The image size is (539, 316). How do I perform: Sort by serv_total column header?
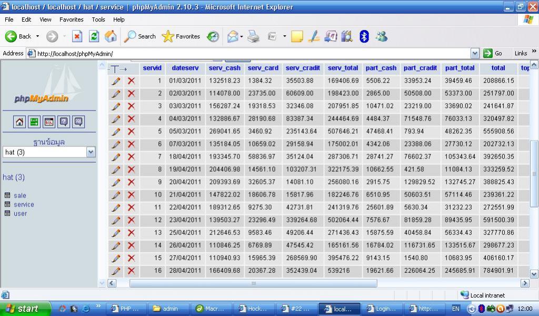click(x=343, y=68)
